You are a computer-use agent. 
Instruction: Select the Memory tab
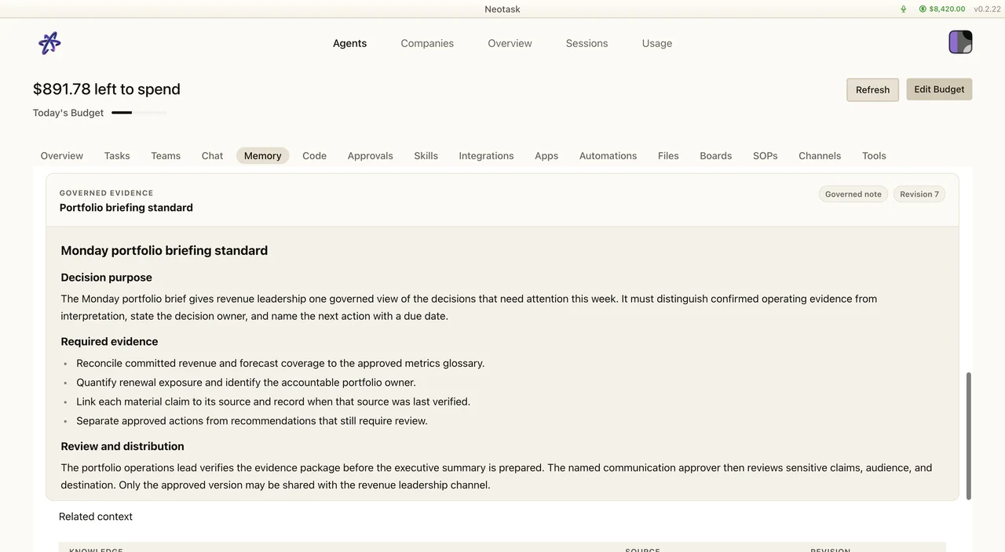[x=262, y=156]
